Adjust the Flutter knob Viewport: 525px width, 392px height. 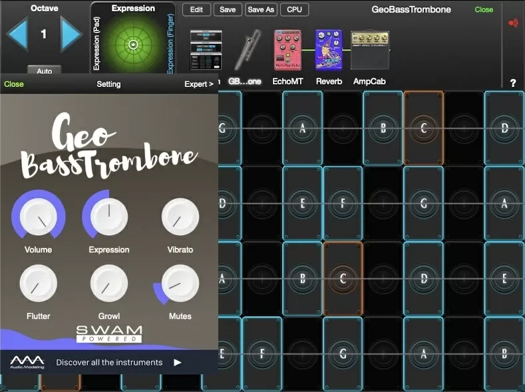click(38, 284)
